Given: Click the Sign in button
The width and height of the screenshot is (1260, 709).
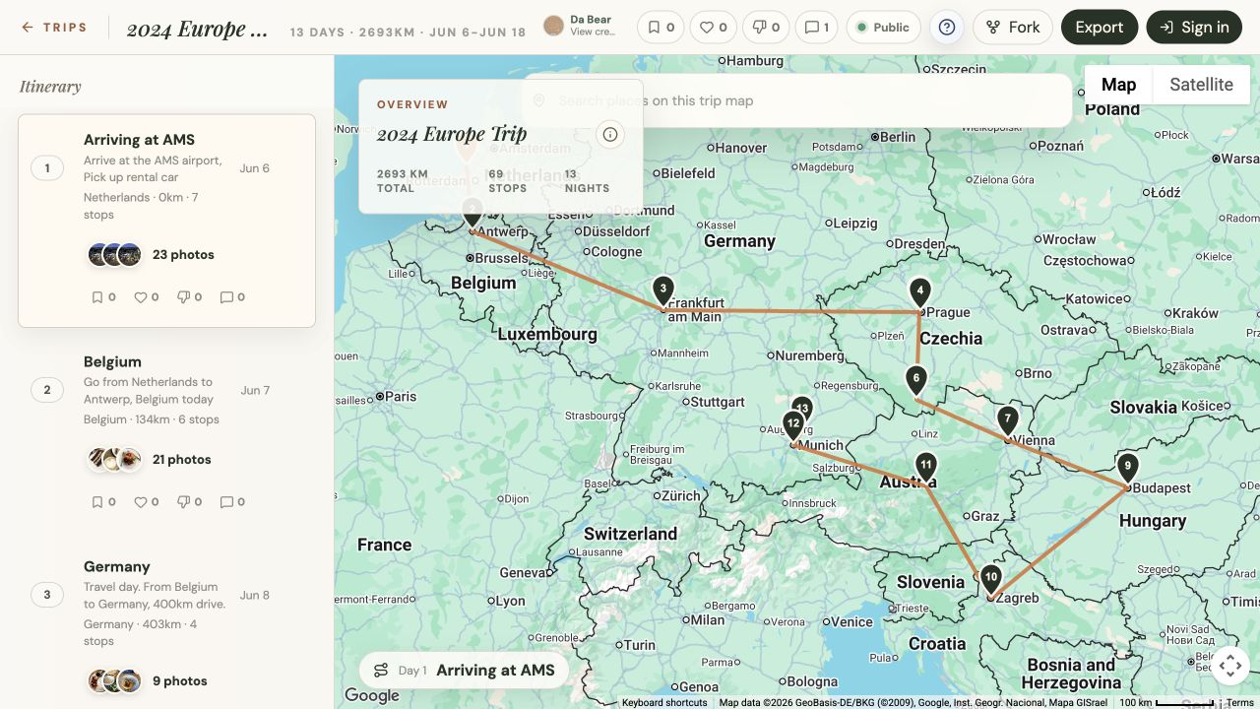Looking at the screenshot, I should pos(1195,28).
